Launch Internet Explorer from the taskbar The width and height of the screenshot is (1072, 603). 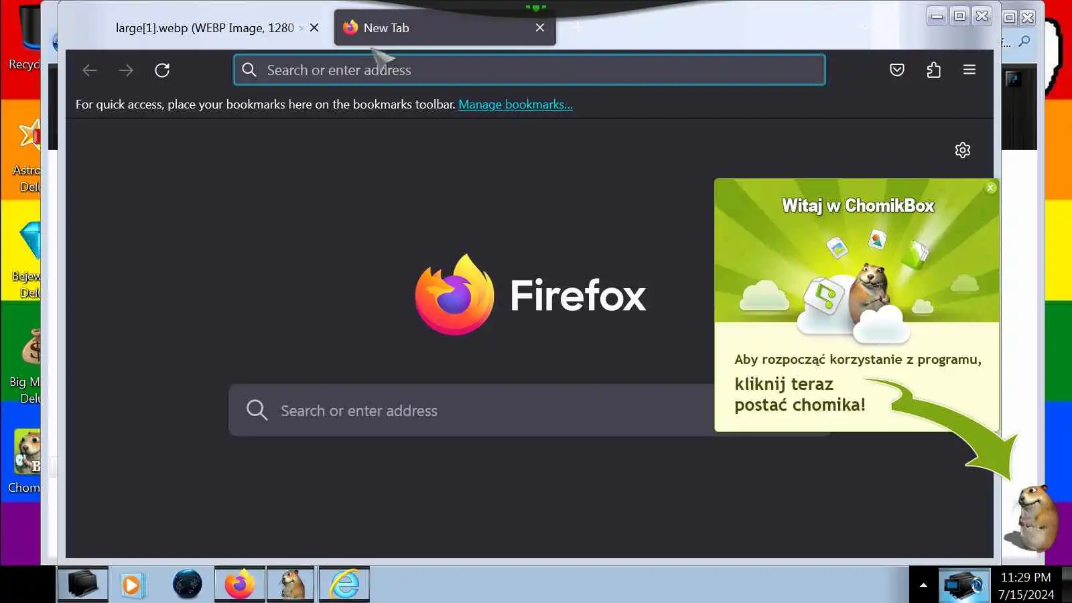coord(344,584)
